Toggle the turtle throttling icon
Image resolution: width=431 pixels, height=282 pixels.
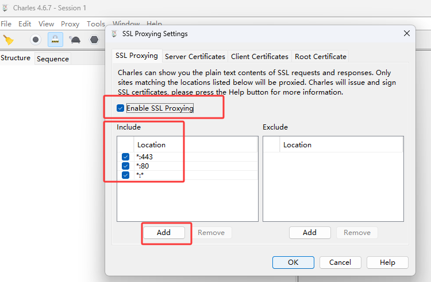pyautogui.click(x=75, y=40)
